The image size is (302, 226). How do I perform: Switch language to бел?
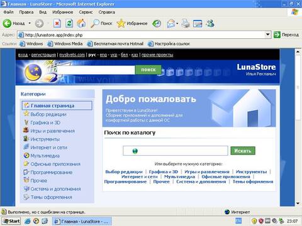[125, 55]
